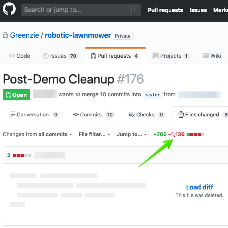
Task: Open the robotic-lawnmower repository link
Action: [x=78, y=35]
